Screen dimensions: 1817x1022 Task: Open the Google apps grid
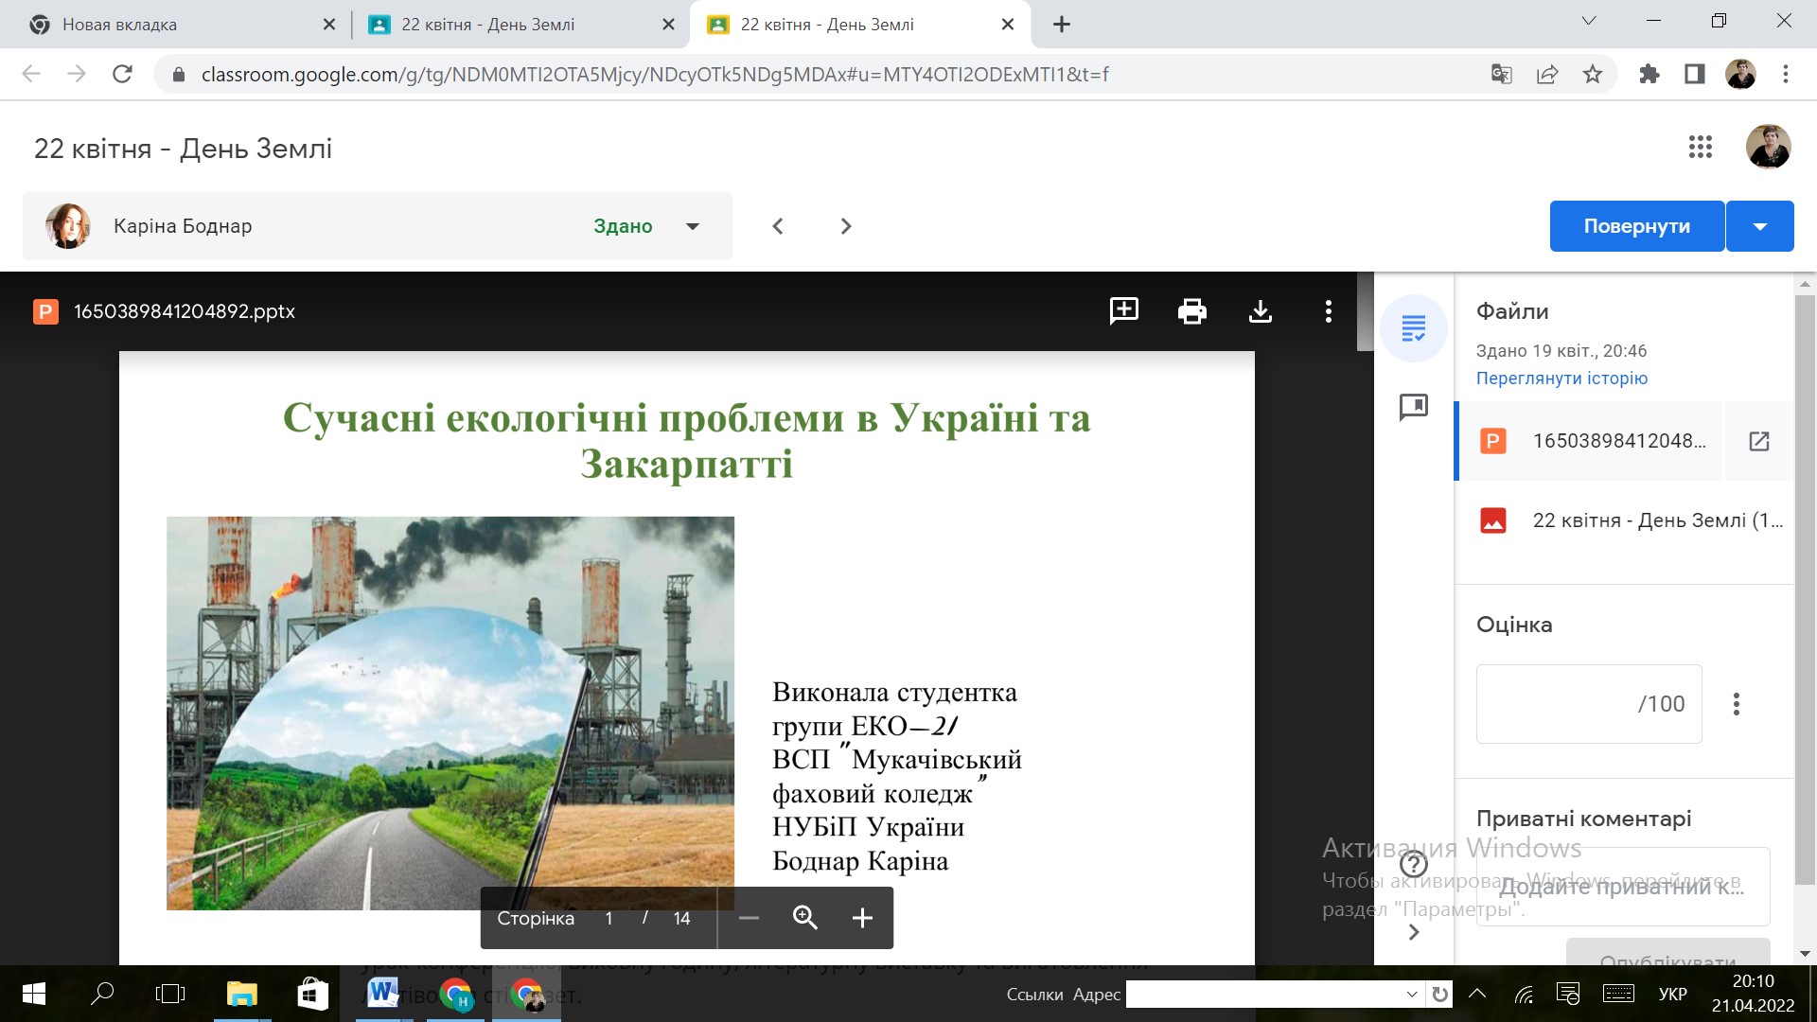pyautogui.click(x=1701, y=148)
